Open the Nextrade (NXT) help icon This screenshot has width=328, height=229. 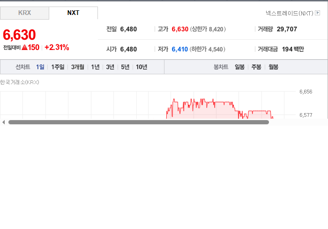tap(317, 13)
